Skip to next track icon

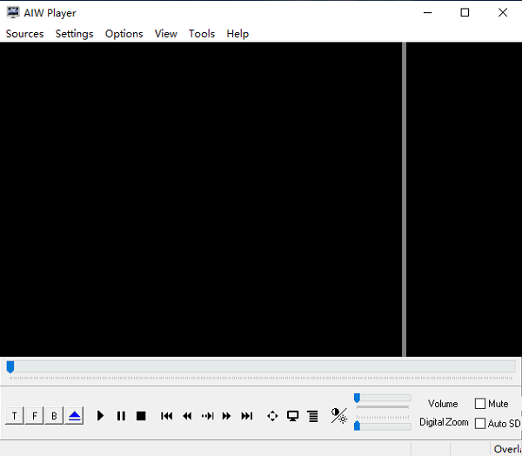tap(247, 416)
